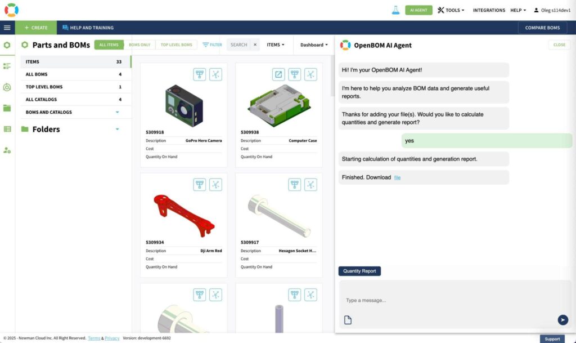576x343 pixels.
Task: Select the table-list sidebar icon
Action: click(x=7, y=129)
